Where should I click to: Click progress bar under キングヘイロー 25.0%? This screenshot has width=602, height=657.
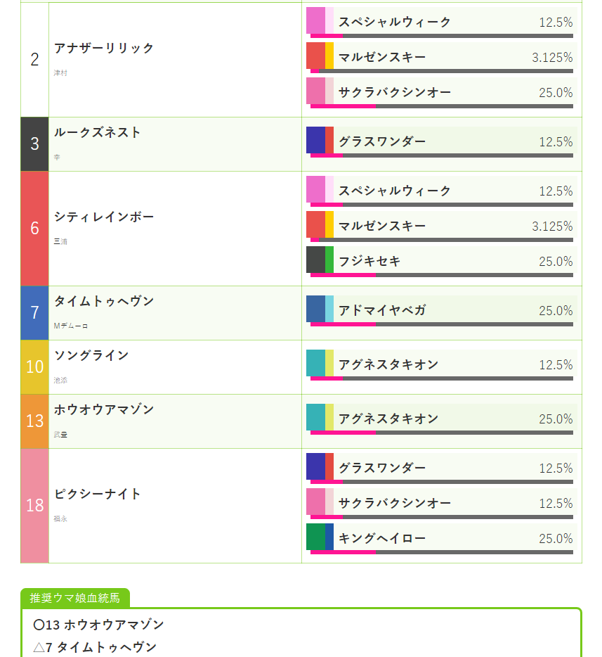click(442, 552)
